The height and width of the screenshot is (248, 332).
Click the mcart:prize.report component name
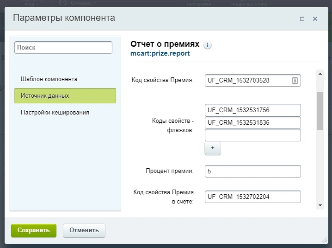click(x=160, y=53)
